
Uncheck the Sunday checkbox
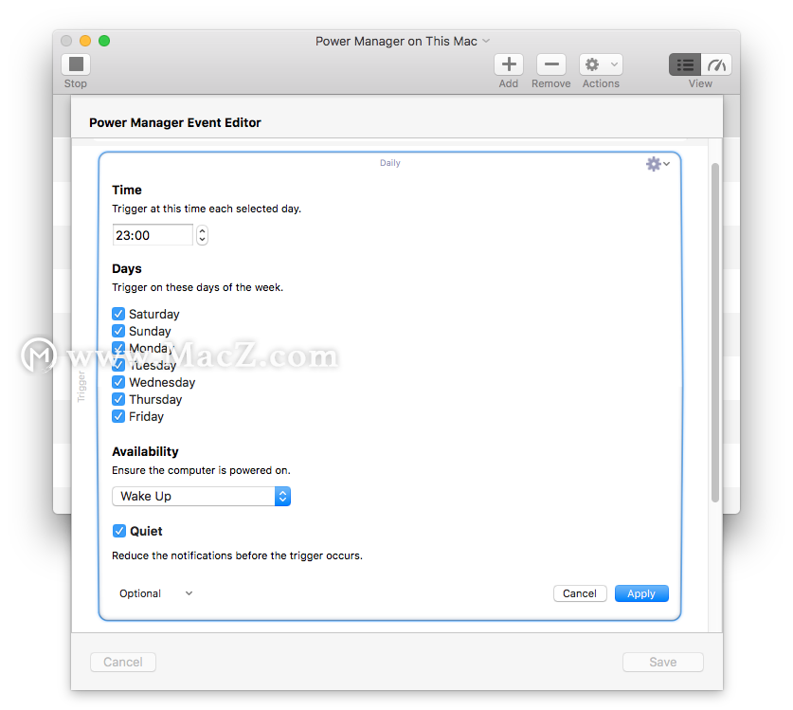tap(118, 331)
